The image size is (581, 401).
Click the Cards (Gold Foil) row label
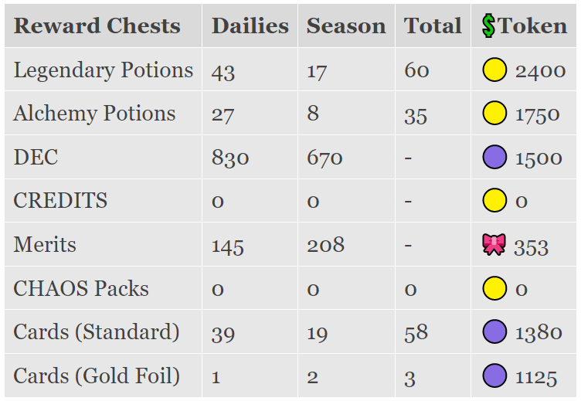[97, 376]
